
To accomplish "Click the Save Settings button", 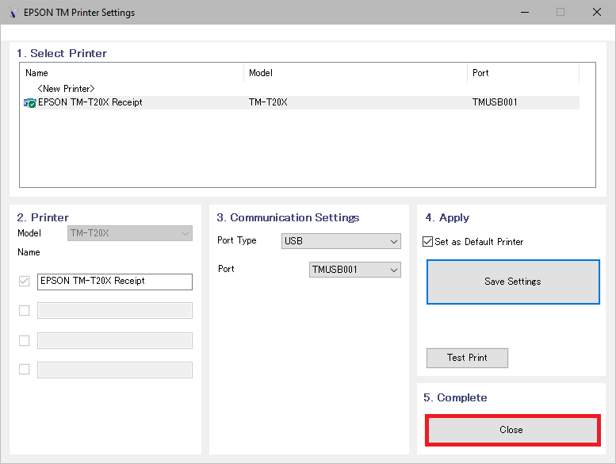I will (x=513, y=282).
